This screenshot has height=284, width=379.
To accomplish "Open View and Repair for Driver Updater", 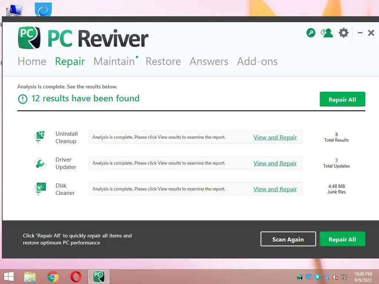I will click(x=275, y=163).
